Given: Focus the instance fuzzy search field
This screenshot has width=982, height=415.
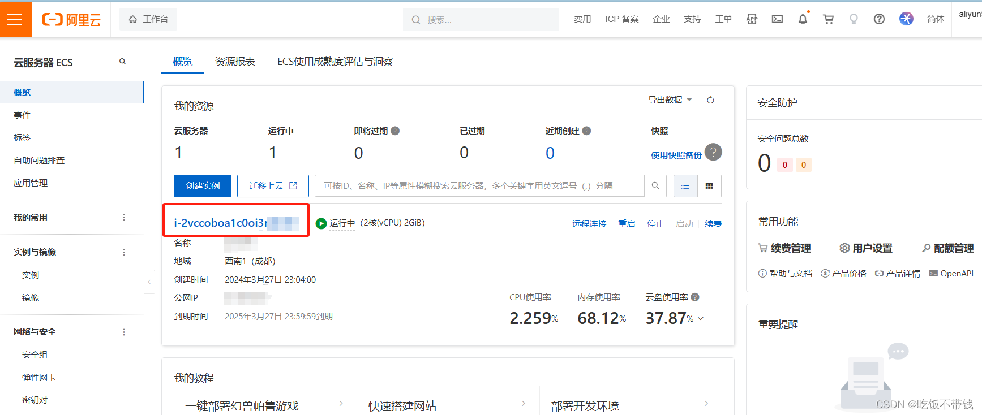Looking at the screenshot, I should [x=479, y=186].
